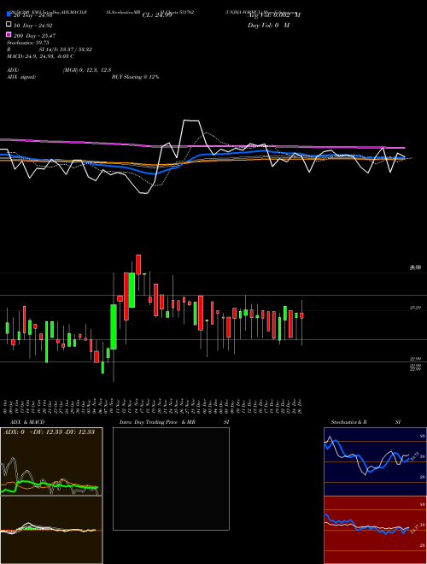Image resolution: width=427 pixels, height=564 pixels.
Task: Click the CL: 24.99 closing value
Action: point(157,15)
